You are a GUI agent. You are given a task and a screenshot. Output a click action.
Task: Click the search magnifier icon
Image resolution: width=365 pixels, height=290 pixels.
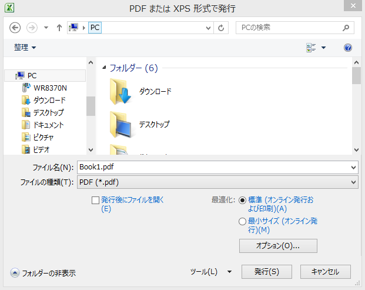346,28
